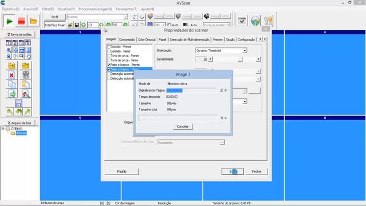Open the tools wrench icon in top toolbar
Viewport: 366px width, 206px height.
(268, 21)
